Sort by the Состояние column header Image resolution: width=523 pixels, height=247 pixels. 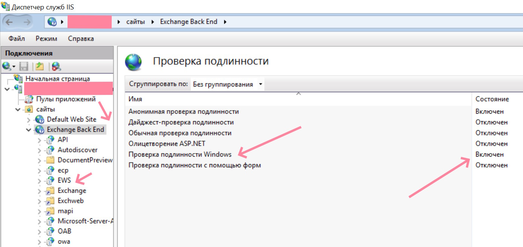coord(492,99)
